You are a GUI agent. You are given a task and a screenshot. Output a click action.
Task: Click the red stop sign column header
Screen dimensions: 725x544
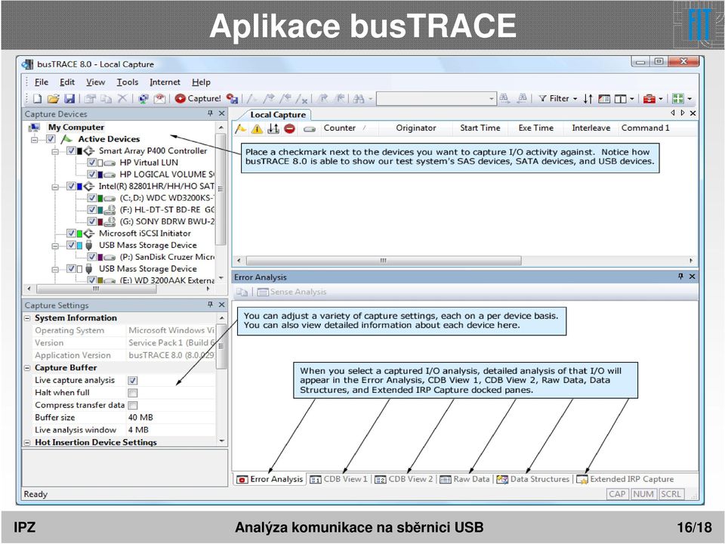point(289,128)
